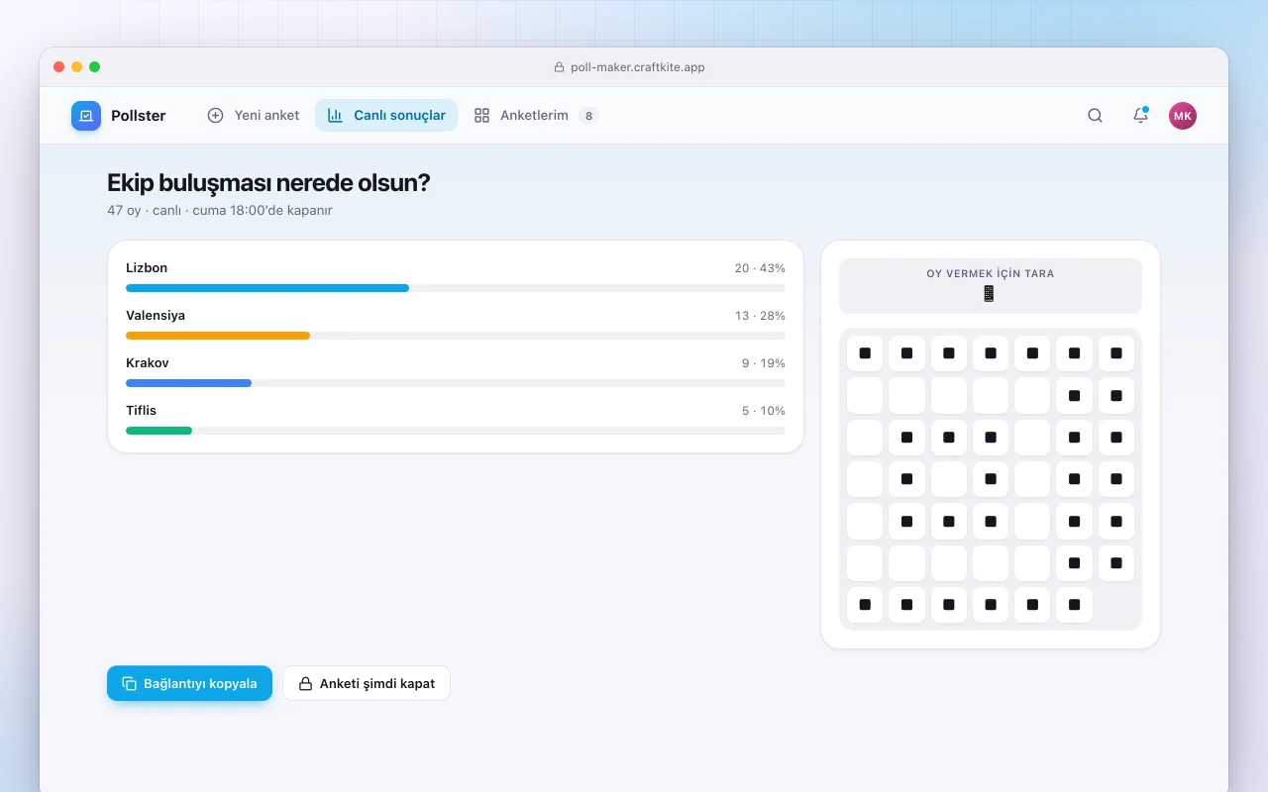This screenshot has height=792, width=1268.
Task: Click the lock icon in Anketi şimdi kapat
Action: click(305, 683)
